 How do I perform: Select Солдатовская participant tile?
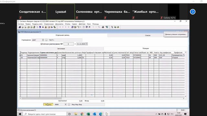coord(32,12)
